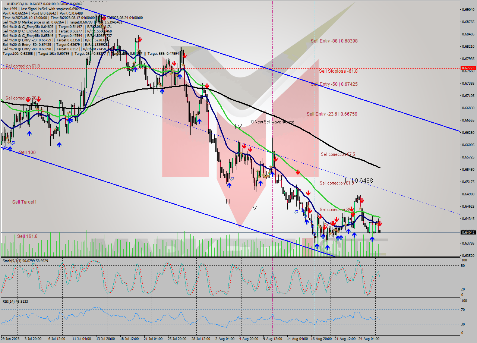Click 'Sell Entry -23.6 | 0.66759' level label
This screenshot has height=343, width=477.
[332, 114]
